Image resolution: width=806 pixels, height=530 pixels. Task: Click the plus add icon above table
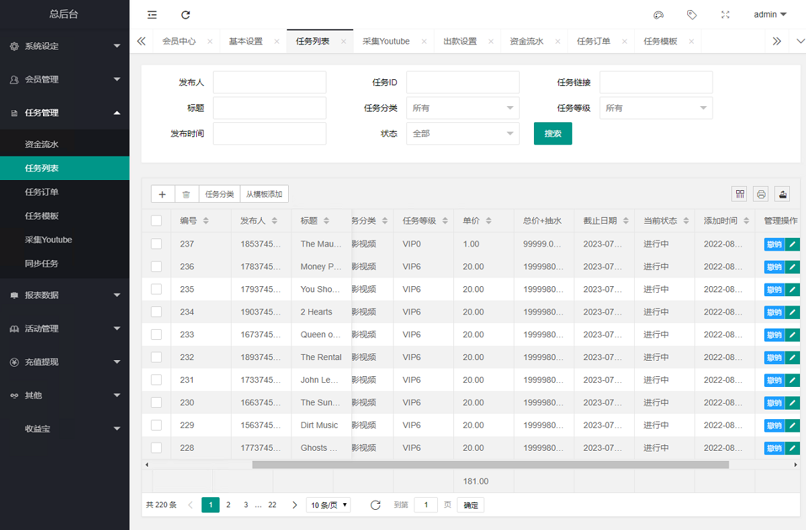pyautogui.click(x=163, y=194)
